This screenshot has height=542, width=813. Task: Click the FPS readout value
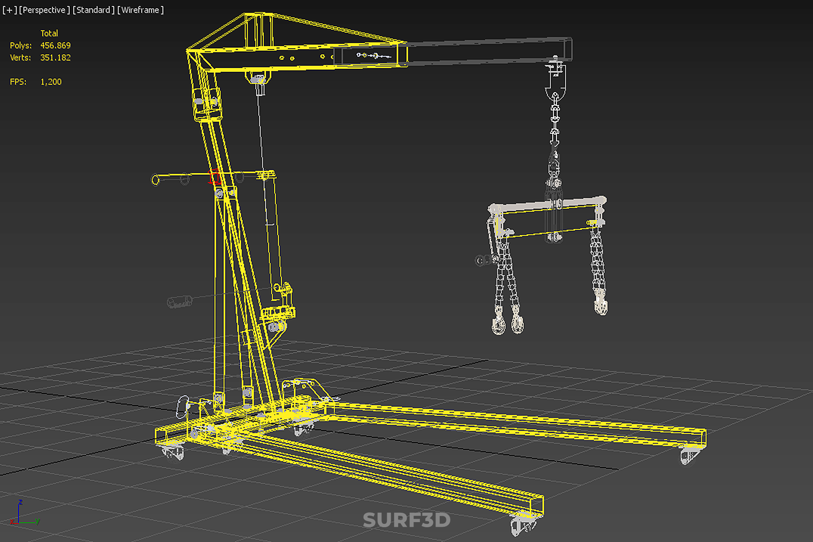pos(51,82)
